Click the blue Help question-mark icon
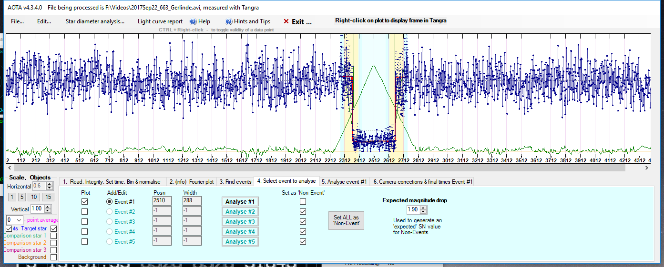 point(193,21)
